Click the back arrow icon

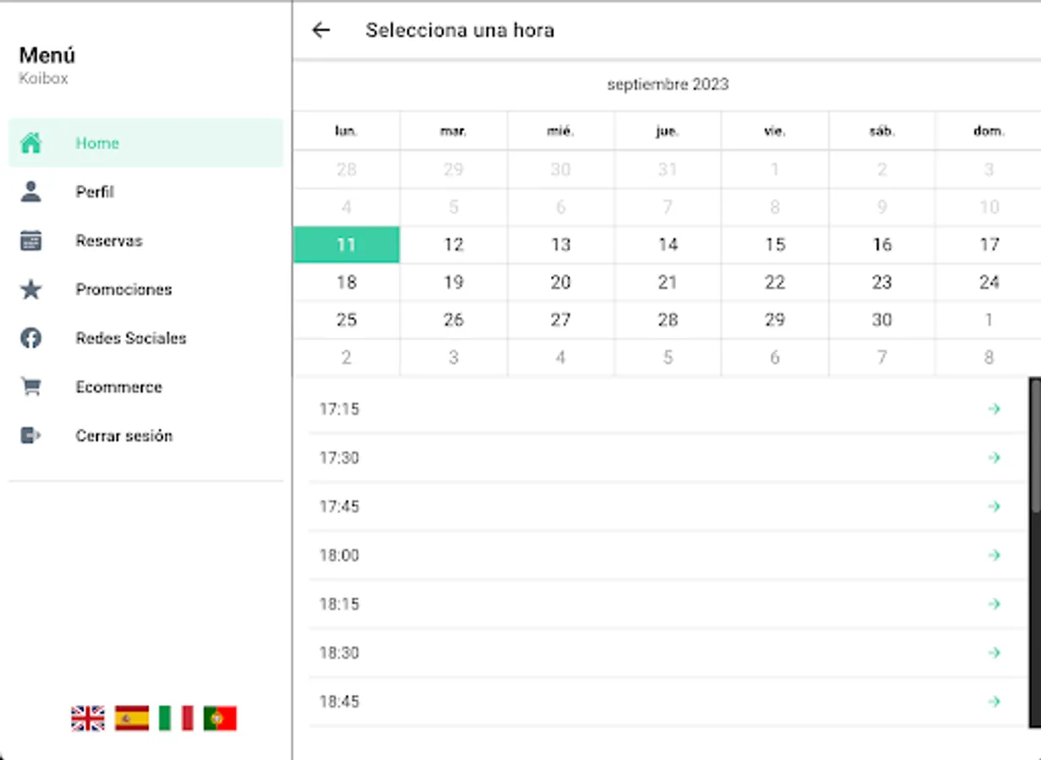321,30
